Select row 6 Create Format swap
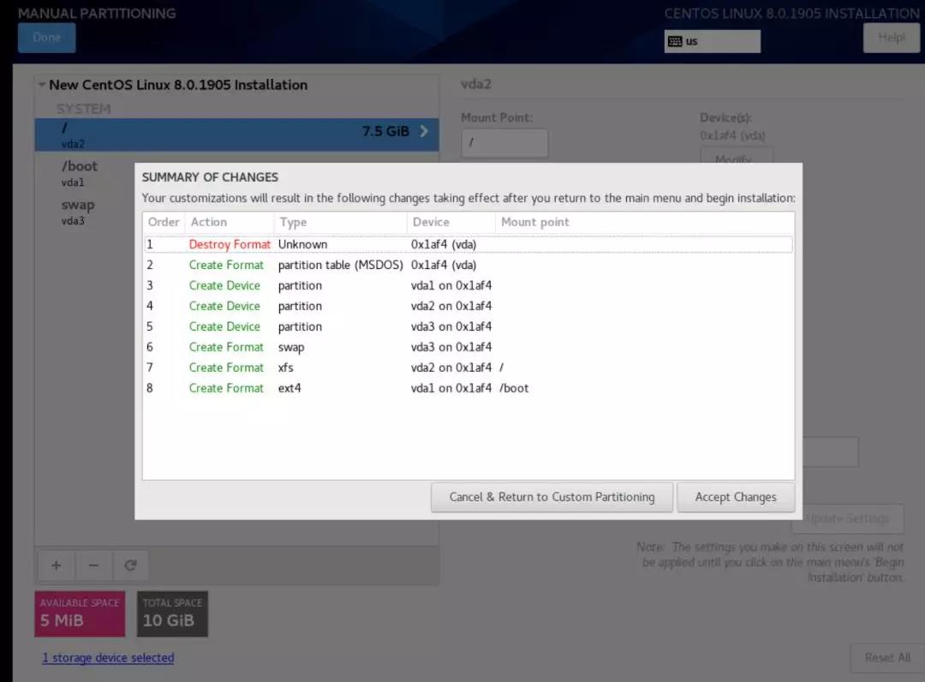 [468, 347]
